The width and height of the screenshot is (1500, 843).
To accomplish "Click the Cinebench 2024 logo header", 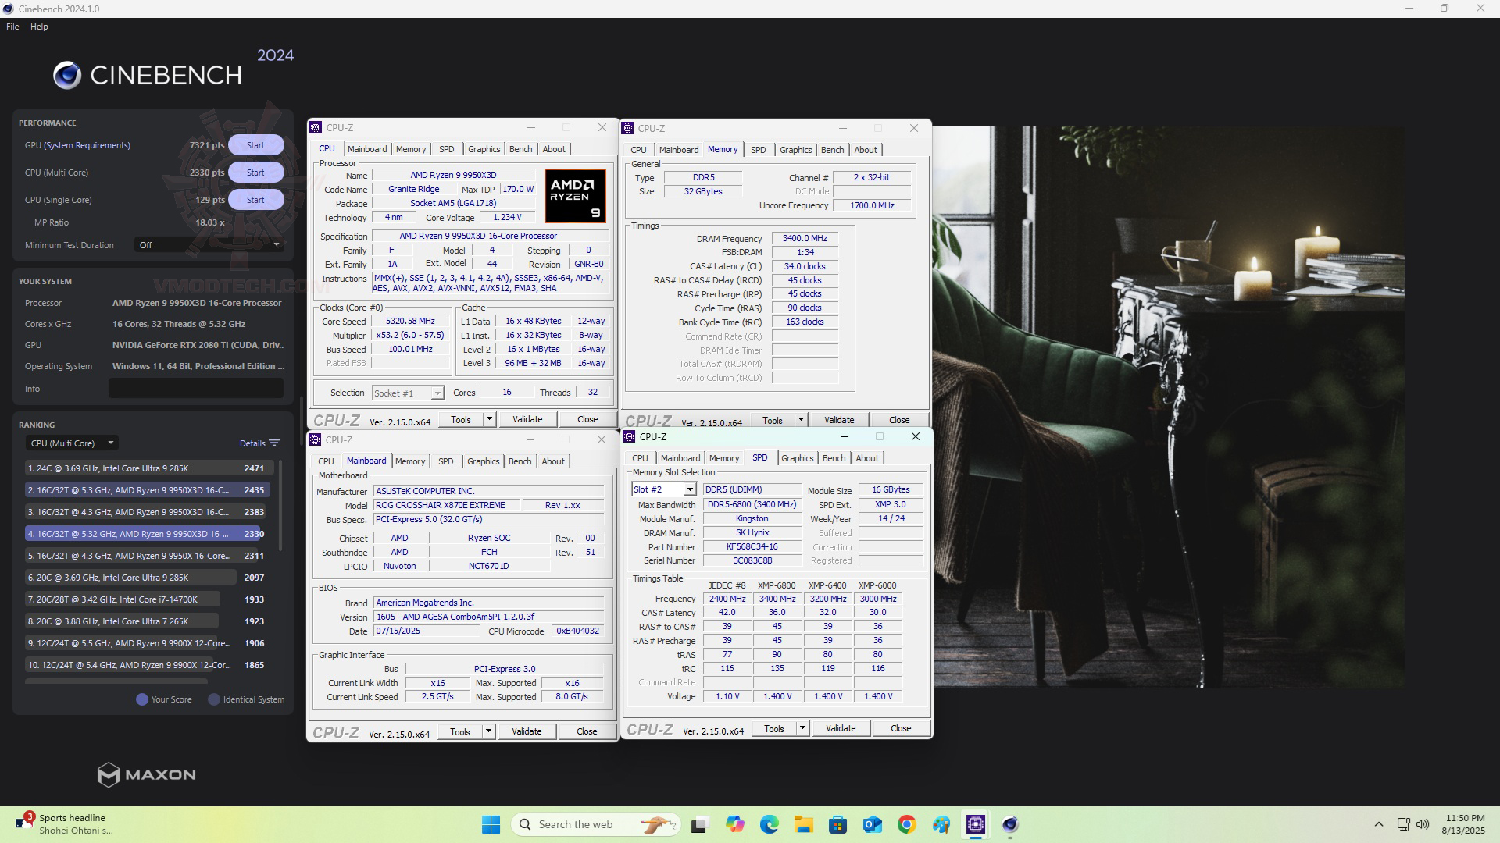I will (x=148, y=73).
